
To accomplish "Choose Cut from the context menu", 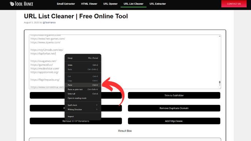I will pyautogui.click(x=83, y=76).
